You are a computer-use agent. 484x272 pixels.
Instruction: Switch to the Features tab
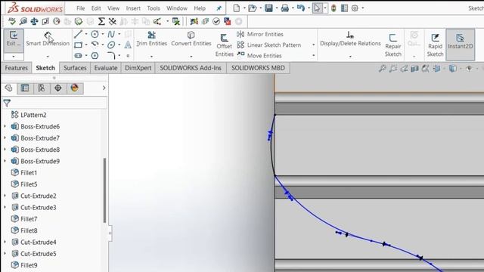(17, 68)
